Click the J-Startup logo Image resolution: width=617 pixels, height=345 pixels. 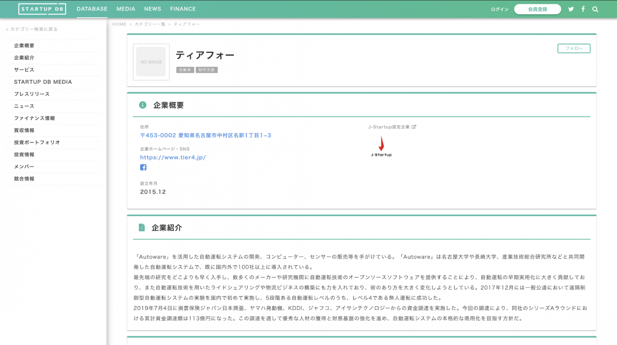coord(381,147)
